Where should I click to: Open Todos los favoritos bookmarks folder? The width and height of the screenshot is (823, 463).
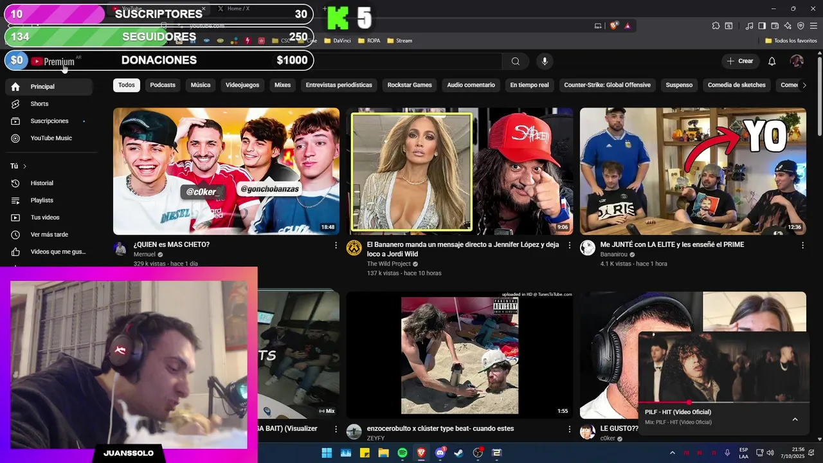click(791, 41)
